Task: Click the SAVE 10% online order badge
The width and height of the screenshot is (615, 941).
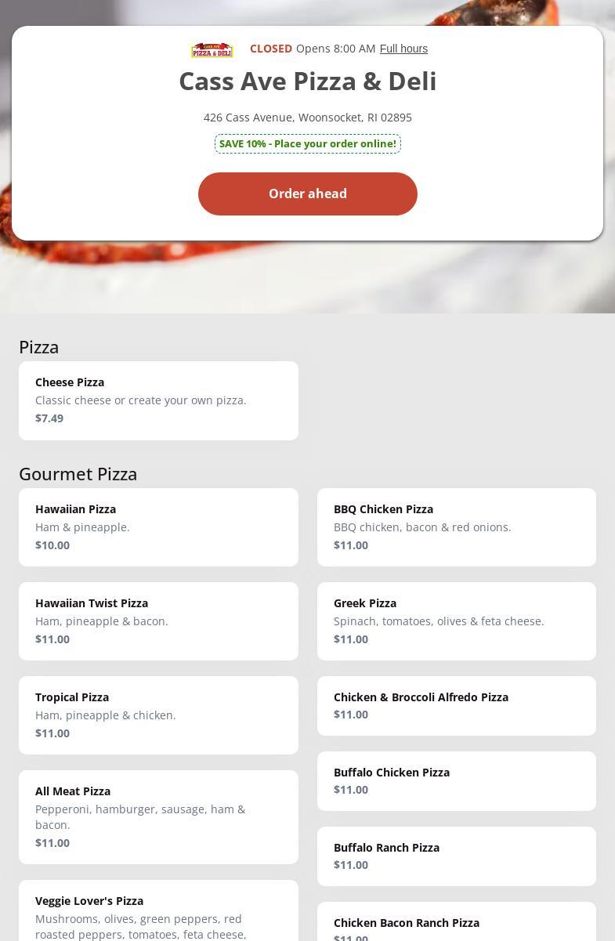Action: click(307, 143)
